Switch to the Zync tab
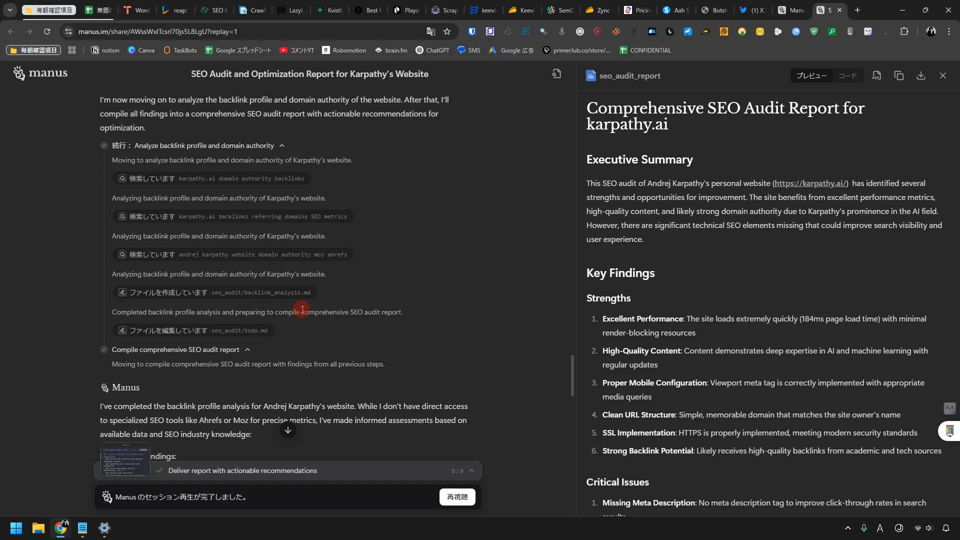This screenshot has width=960, height=540. click(x=598, y=10)
